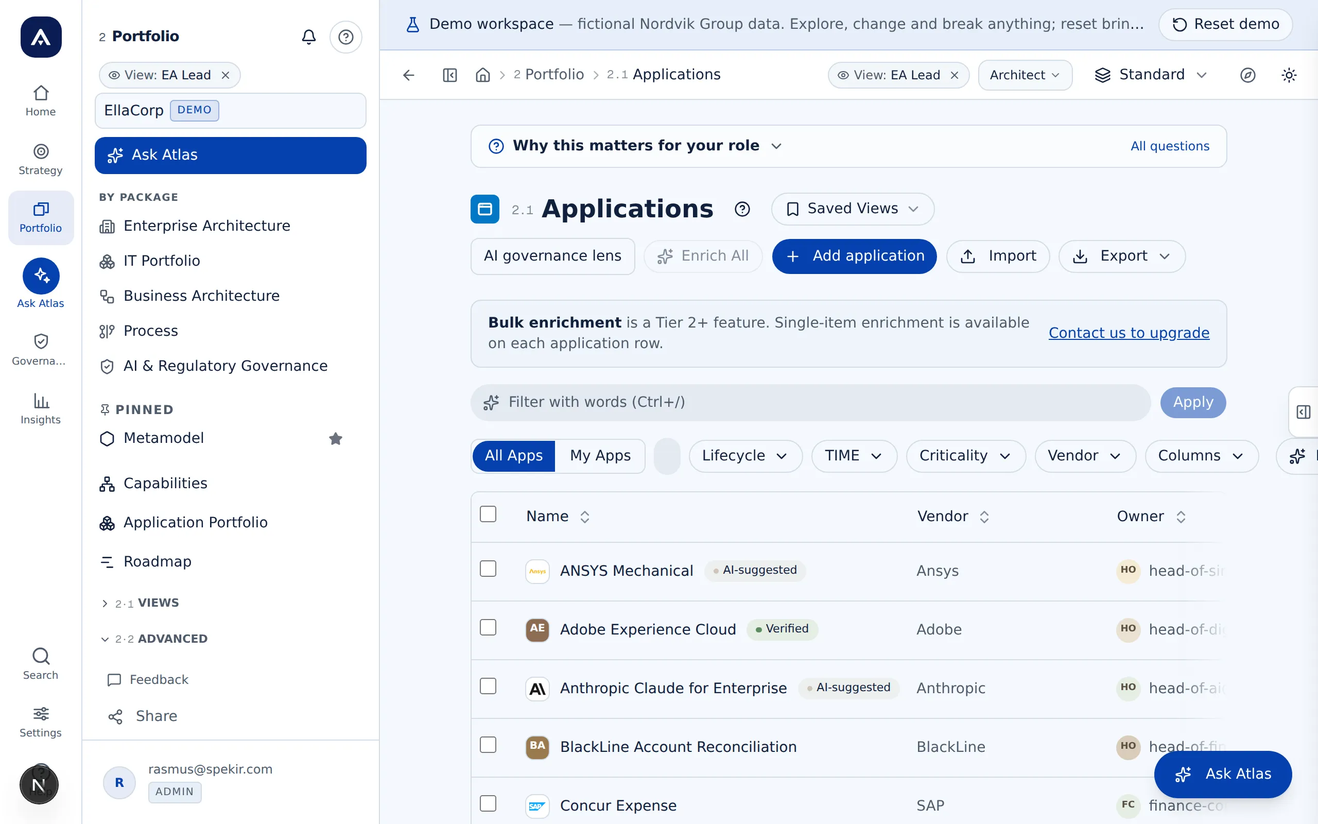The height and width of the screenshot is (824, 1318).
Task: Go to Home in left rail
Action: [41, 101]
